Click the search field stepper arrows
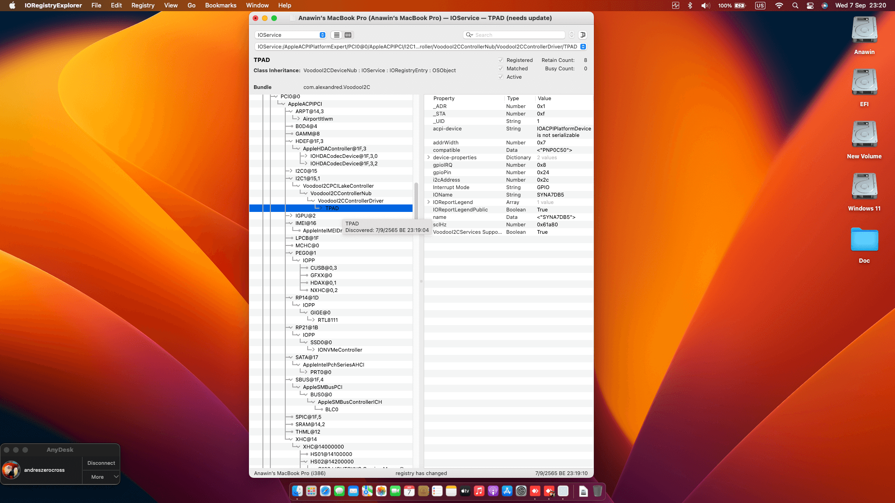 pyautogui.click(x=571, y=35)
